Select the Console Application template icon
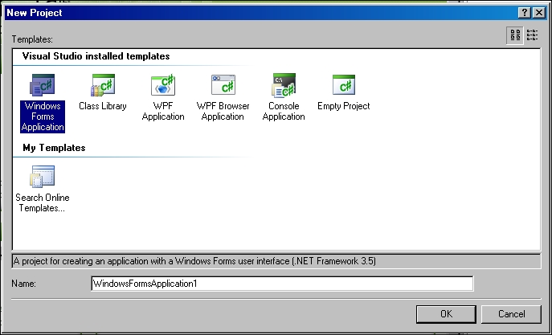This screenshot has height=335, width=552. [284, 85]
